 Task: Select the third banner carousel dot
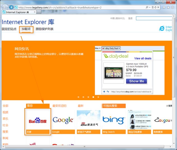click(88, 97)
